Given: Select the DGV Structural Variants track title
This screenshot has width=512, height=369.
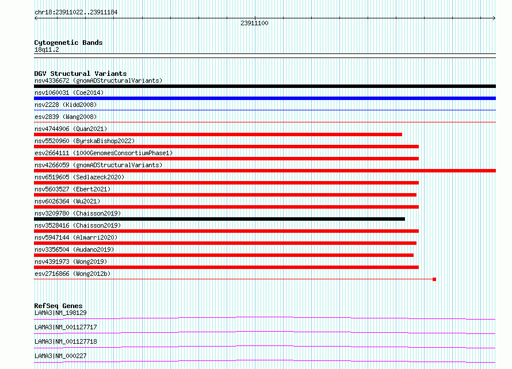Looking at the screenshot, I should coord(81,74).
